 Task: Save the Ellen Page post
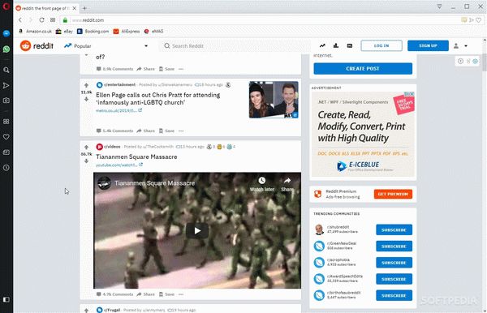tap(166, 131)
